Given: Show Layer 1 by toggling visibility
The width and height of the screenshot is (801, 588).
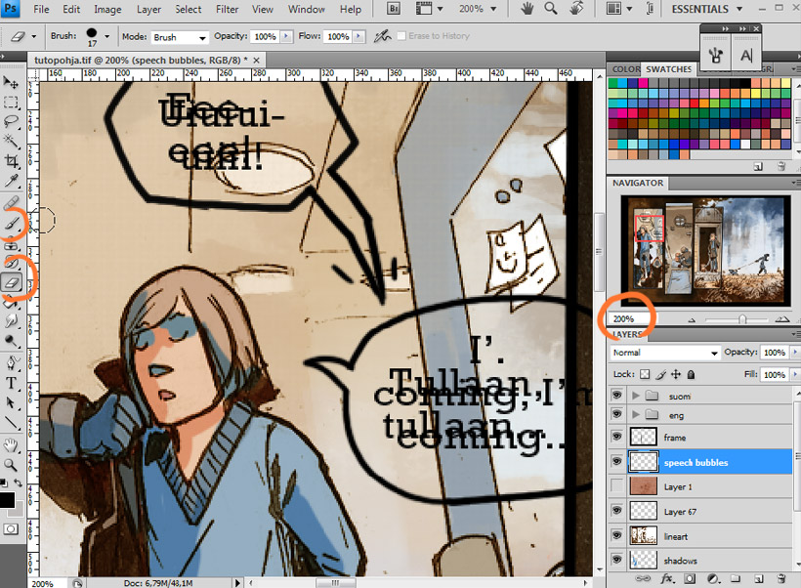Looking at the screenshot, I should click(x=616, y=485).
